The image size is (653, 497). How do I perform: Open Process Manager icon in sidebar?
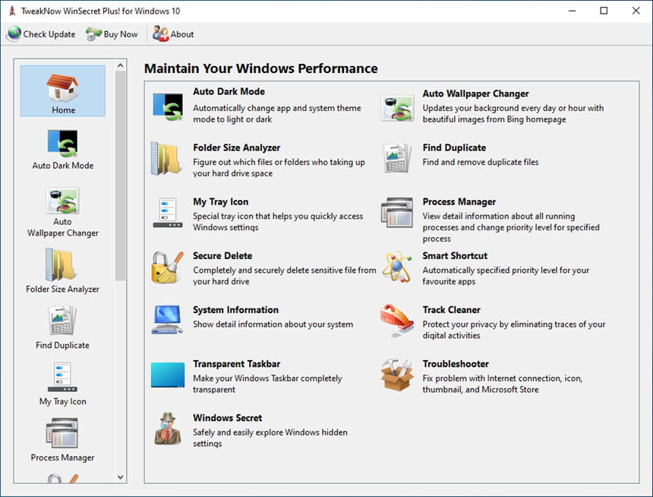[x=62, y=433]
